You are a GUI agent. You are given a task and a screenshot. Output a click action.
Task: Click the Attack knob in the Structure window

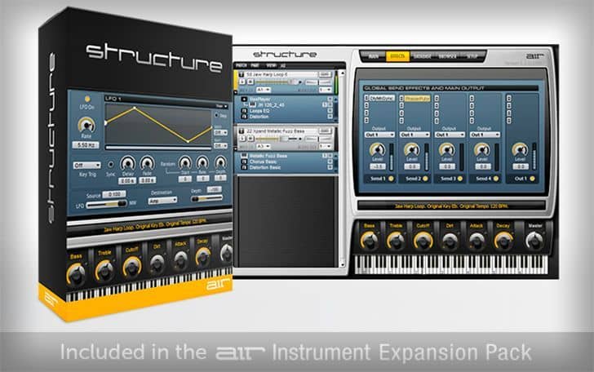point(477,240)
